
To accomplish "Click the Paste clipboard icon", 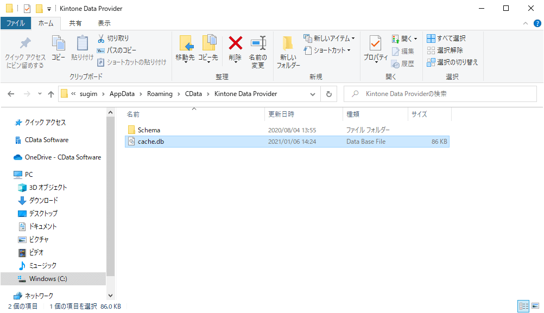I will pyautogui.click(x=82, y=48).
